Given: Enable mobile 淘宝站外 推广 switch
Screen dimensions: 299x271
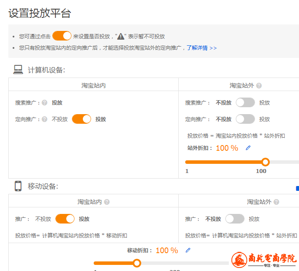Looking at the screenshot, I should pyautogui.click(x=235, y=219).
